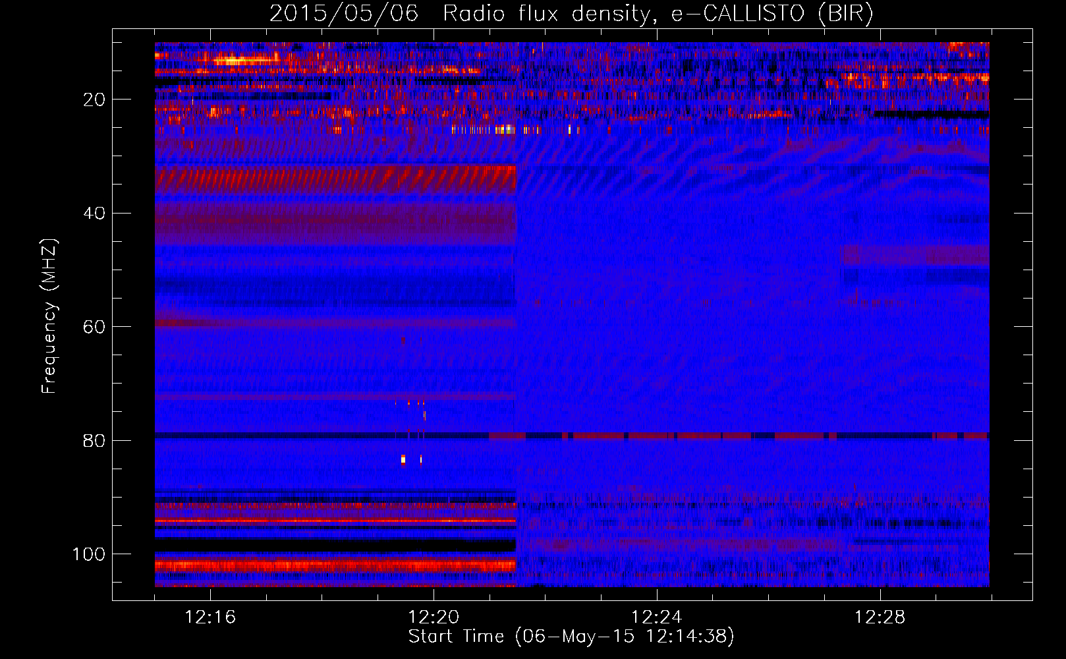This screenshot has height=659, width=1066.
Task: Click the 20 MHz frequency tick label
Action: (x=94, y=100)
